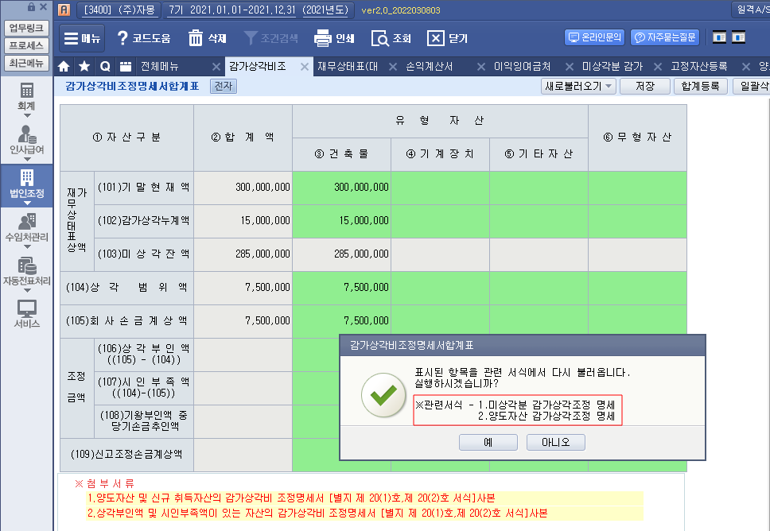The height and width of the screenshot is (531, 770).
Task: Expand the 새로불러오기 dropdown
Action: (578, 86)
